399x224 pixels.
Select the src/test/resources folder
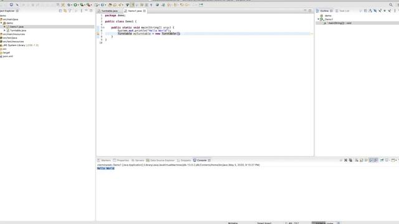[13, 42]
